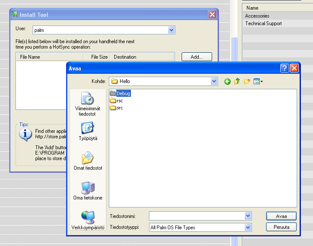Click Install Tool title bar icon
This screenshot has width=313, height=246.
(14, 14)
